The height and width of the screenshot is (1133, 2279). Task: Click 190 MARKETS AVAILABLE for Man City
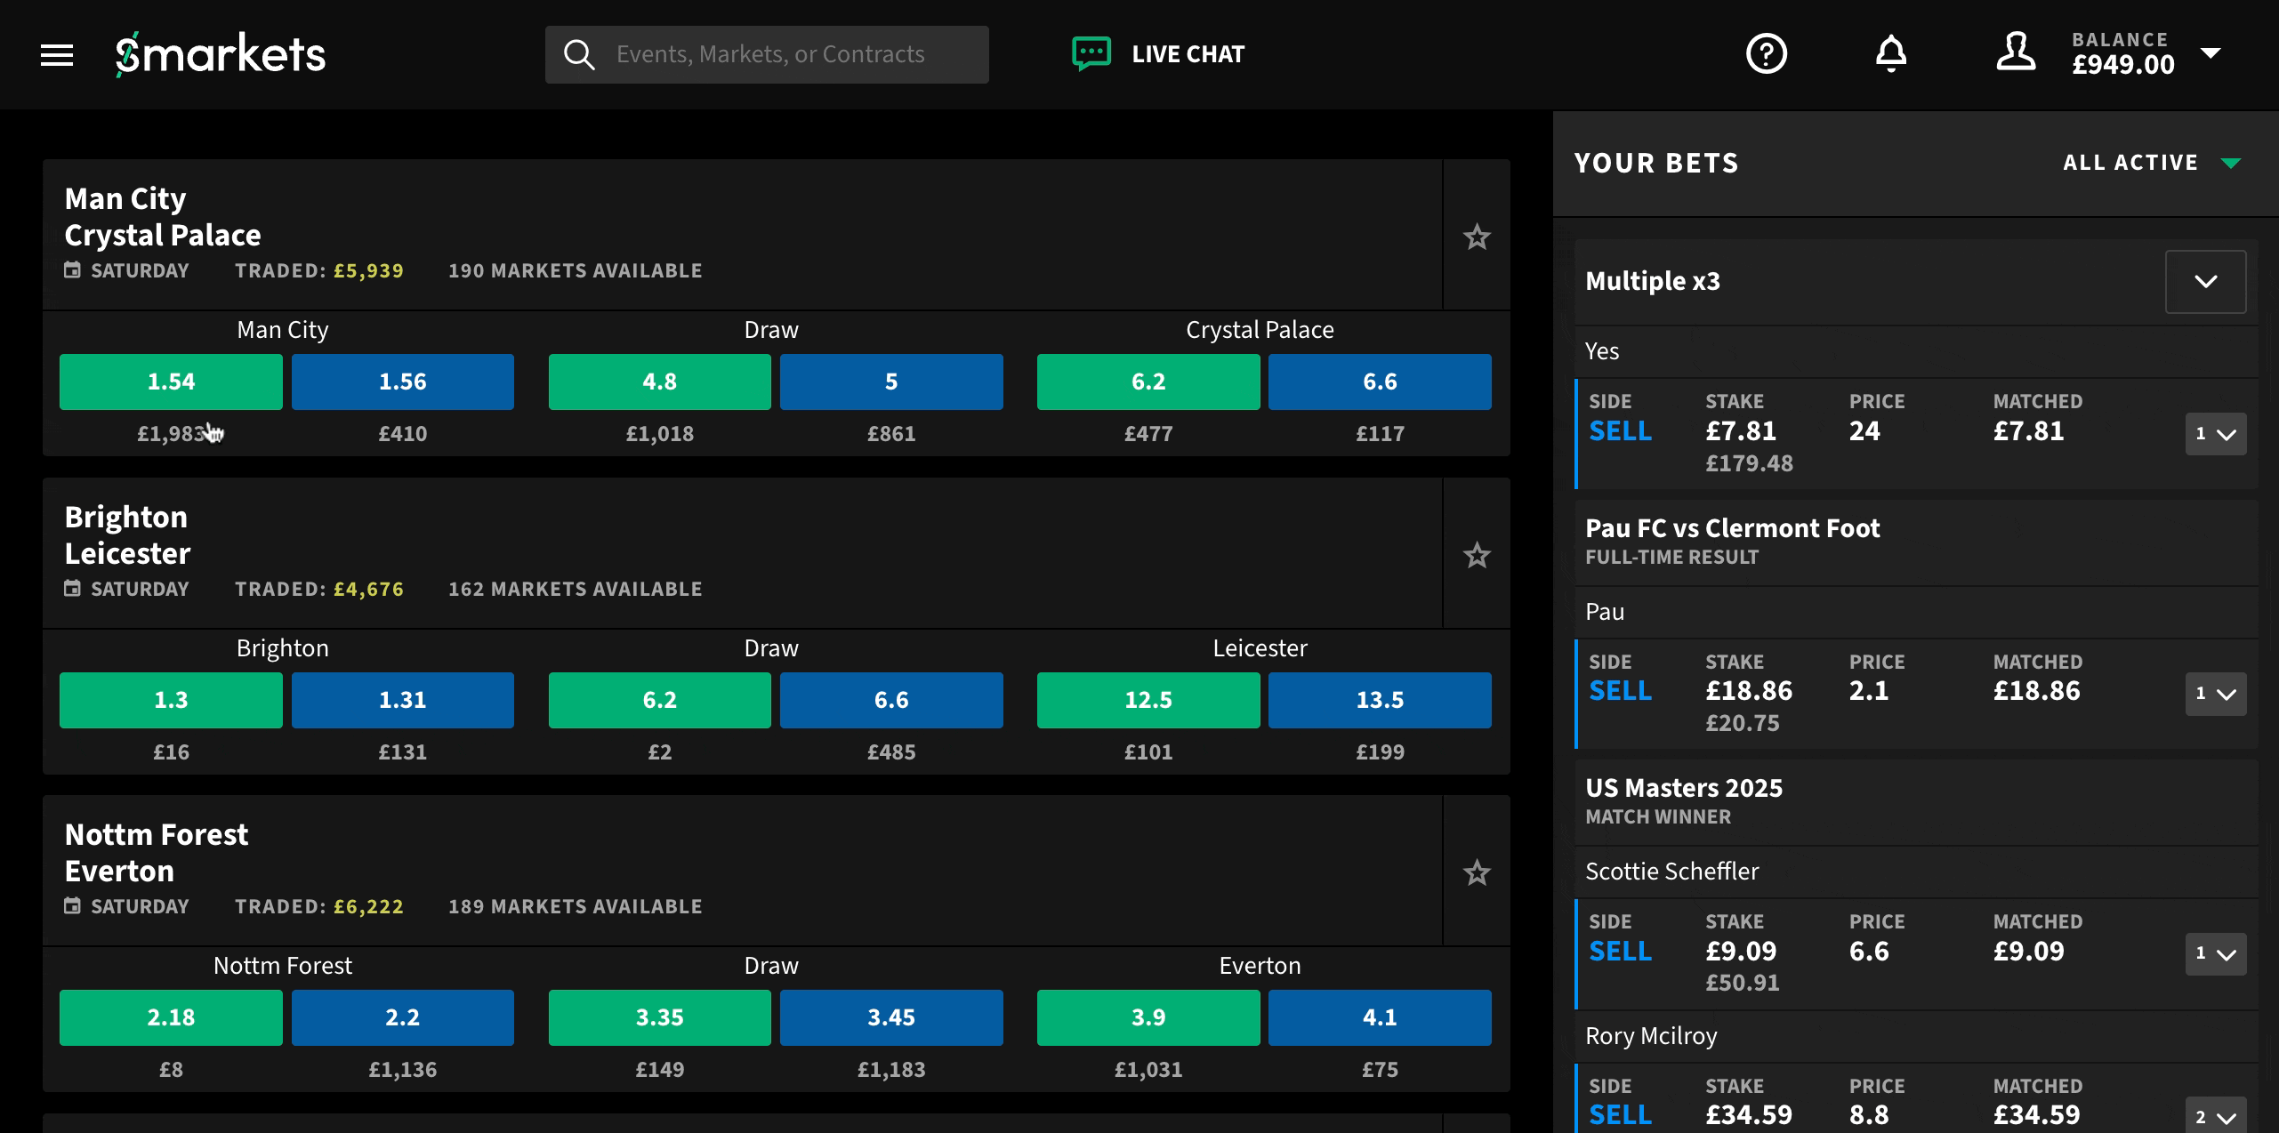pos(575,269)
